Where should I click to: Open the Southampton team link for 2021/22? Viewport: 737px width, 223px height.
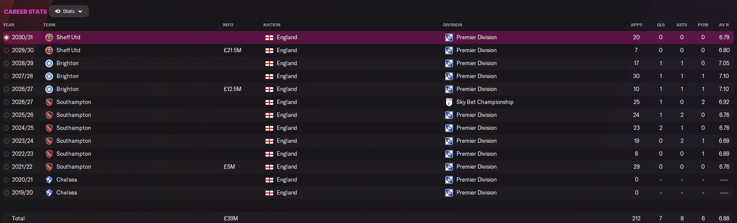point(74,167)
